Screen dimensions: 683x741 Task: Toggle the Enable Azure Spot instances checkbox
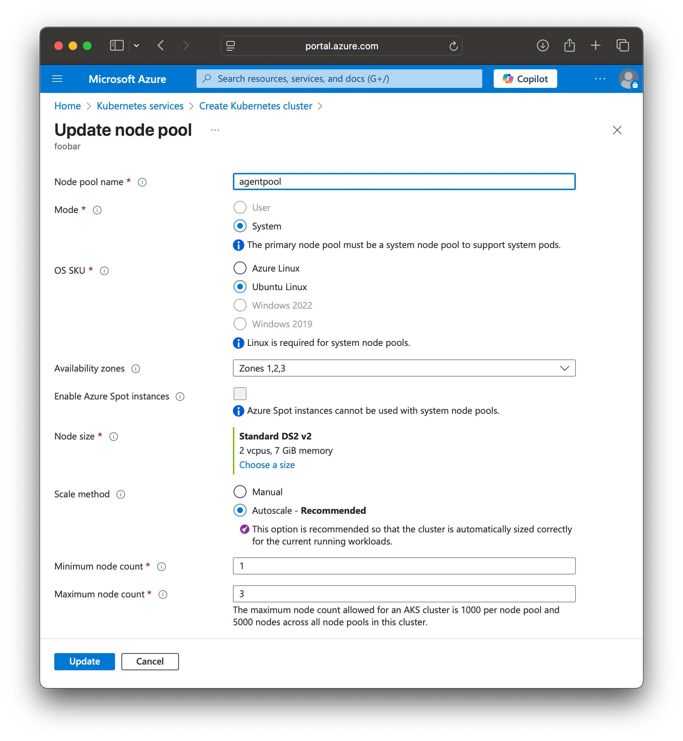point(240,394)
